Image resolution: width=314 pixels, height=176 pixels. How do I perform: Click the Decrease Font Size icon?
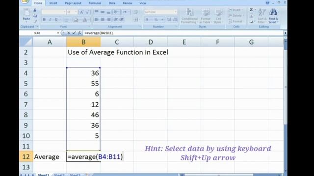[87, 12]
